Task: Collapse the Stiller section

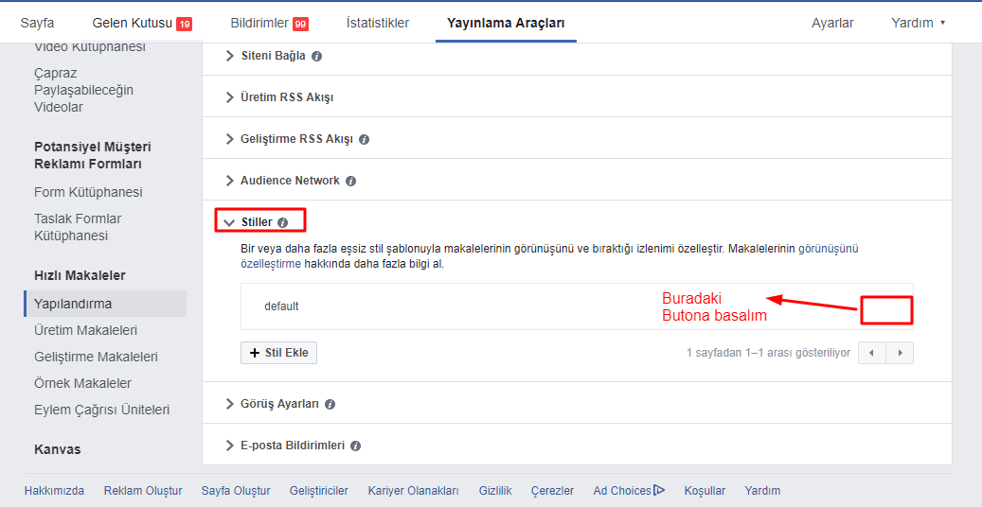Action: point(229,222)
